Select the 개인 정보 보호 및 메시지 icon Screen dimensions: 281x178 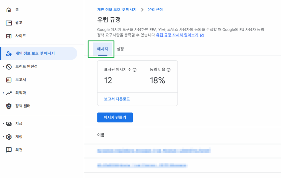(x=9, y=53)
